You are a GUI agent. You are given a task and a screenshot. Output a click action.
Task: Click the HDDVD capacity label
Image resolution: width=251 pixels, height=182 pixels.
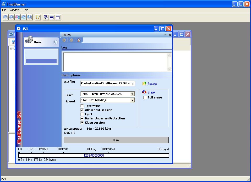coord(63,149)
